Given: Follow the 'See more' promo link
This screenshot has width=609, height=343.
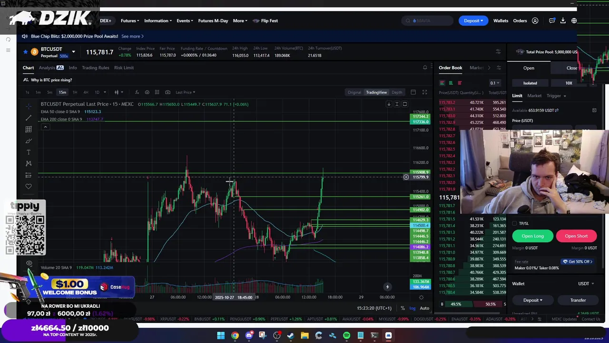Looking at the screenshot, I should coord(132,36).
